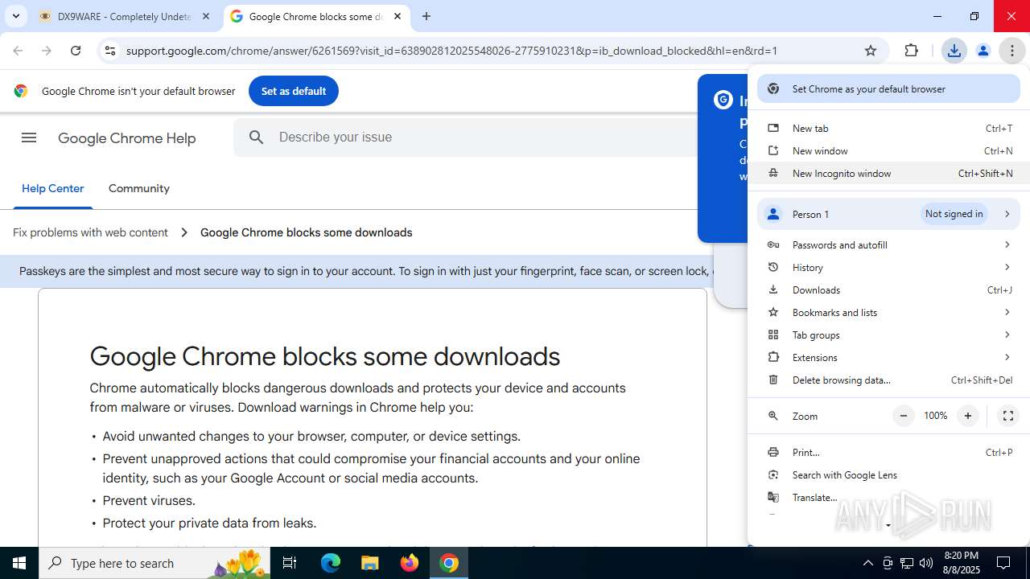Expand the Extensions submenu
Viewport: 1030px width, 579px height.
(888, 358)
